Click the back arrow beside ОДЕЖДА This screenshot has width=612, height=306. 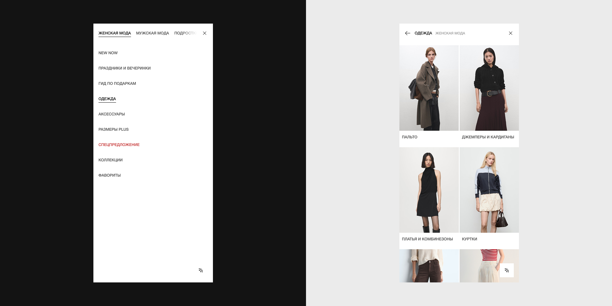(407, 33)
